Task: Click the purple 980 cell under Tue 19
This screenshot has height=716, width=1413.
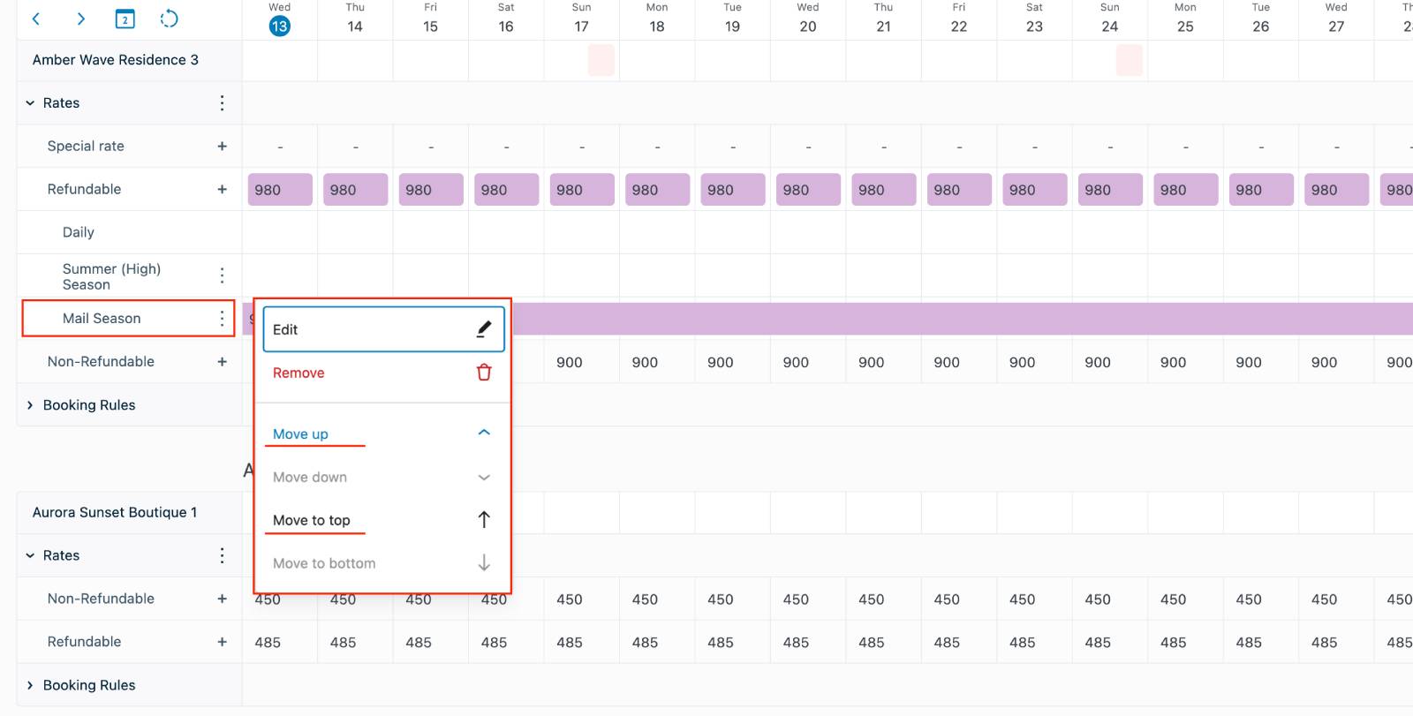Action: click(x=733, y=190)
